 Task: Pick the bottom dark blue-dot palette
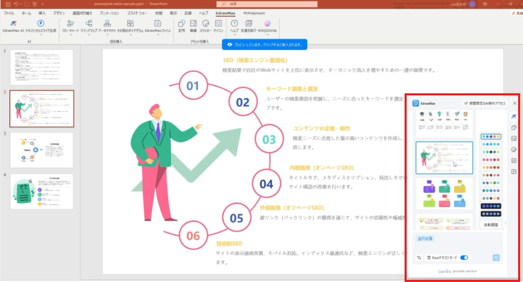pos(491,214)
